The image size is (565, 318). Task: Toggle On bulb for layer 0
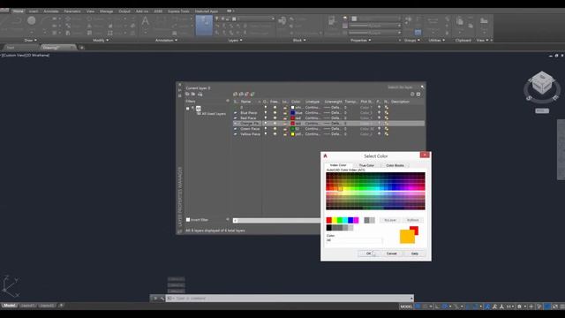[x=266, y=107]
